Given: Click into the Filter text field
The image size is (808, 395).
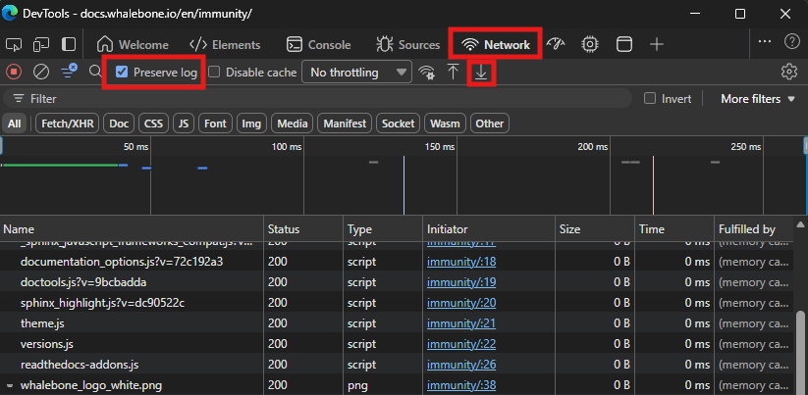Looking at the screenshot, I should (317, 98).
